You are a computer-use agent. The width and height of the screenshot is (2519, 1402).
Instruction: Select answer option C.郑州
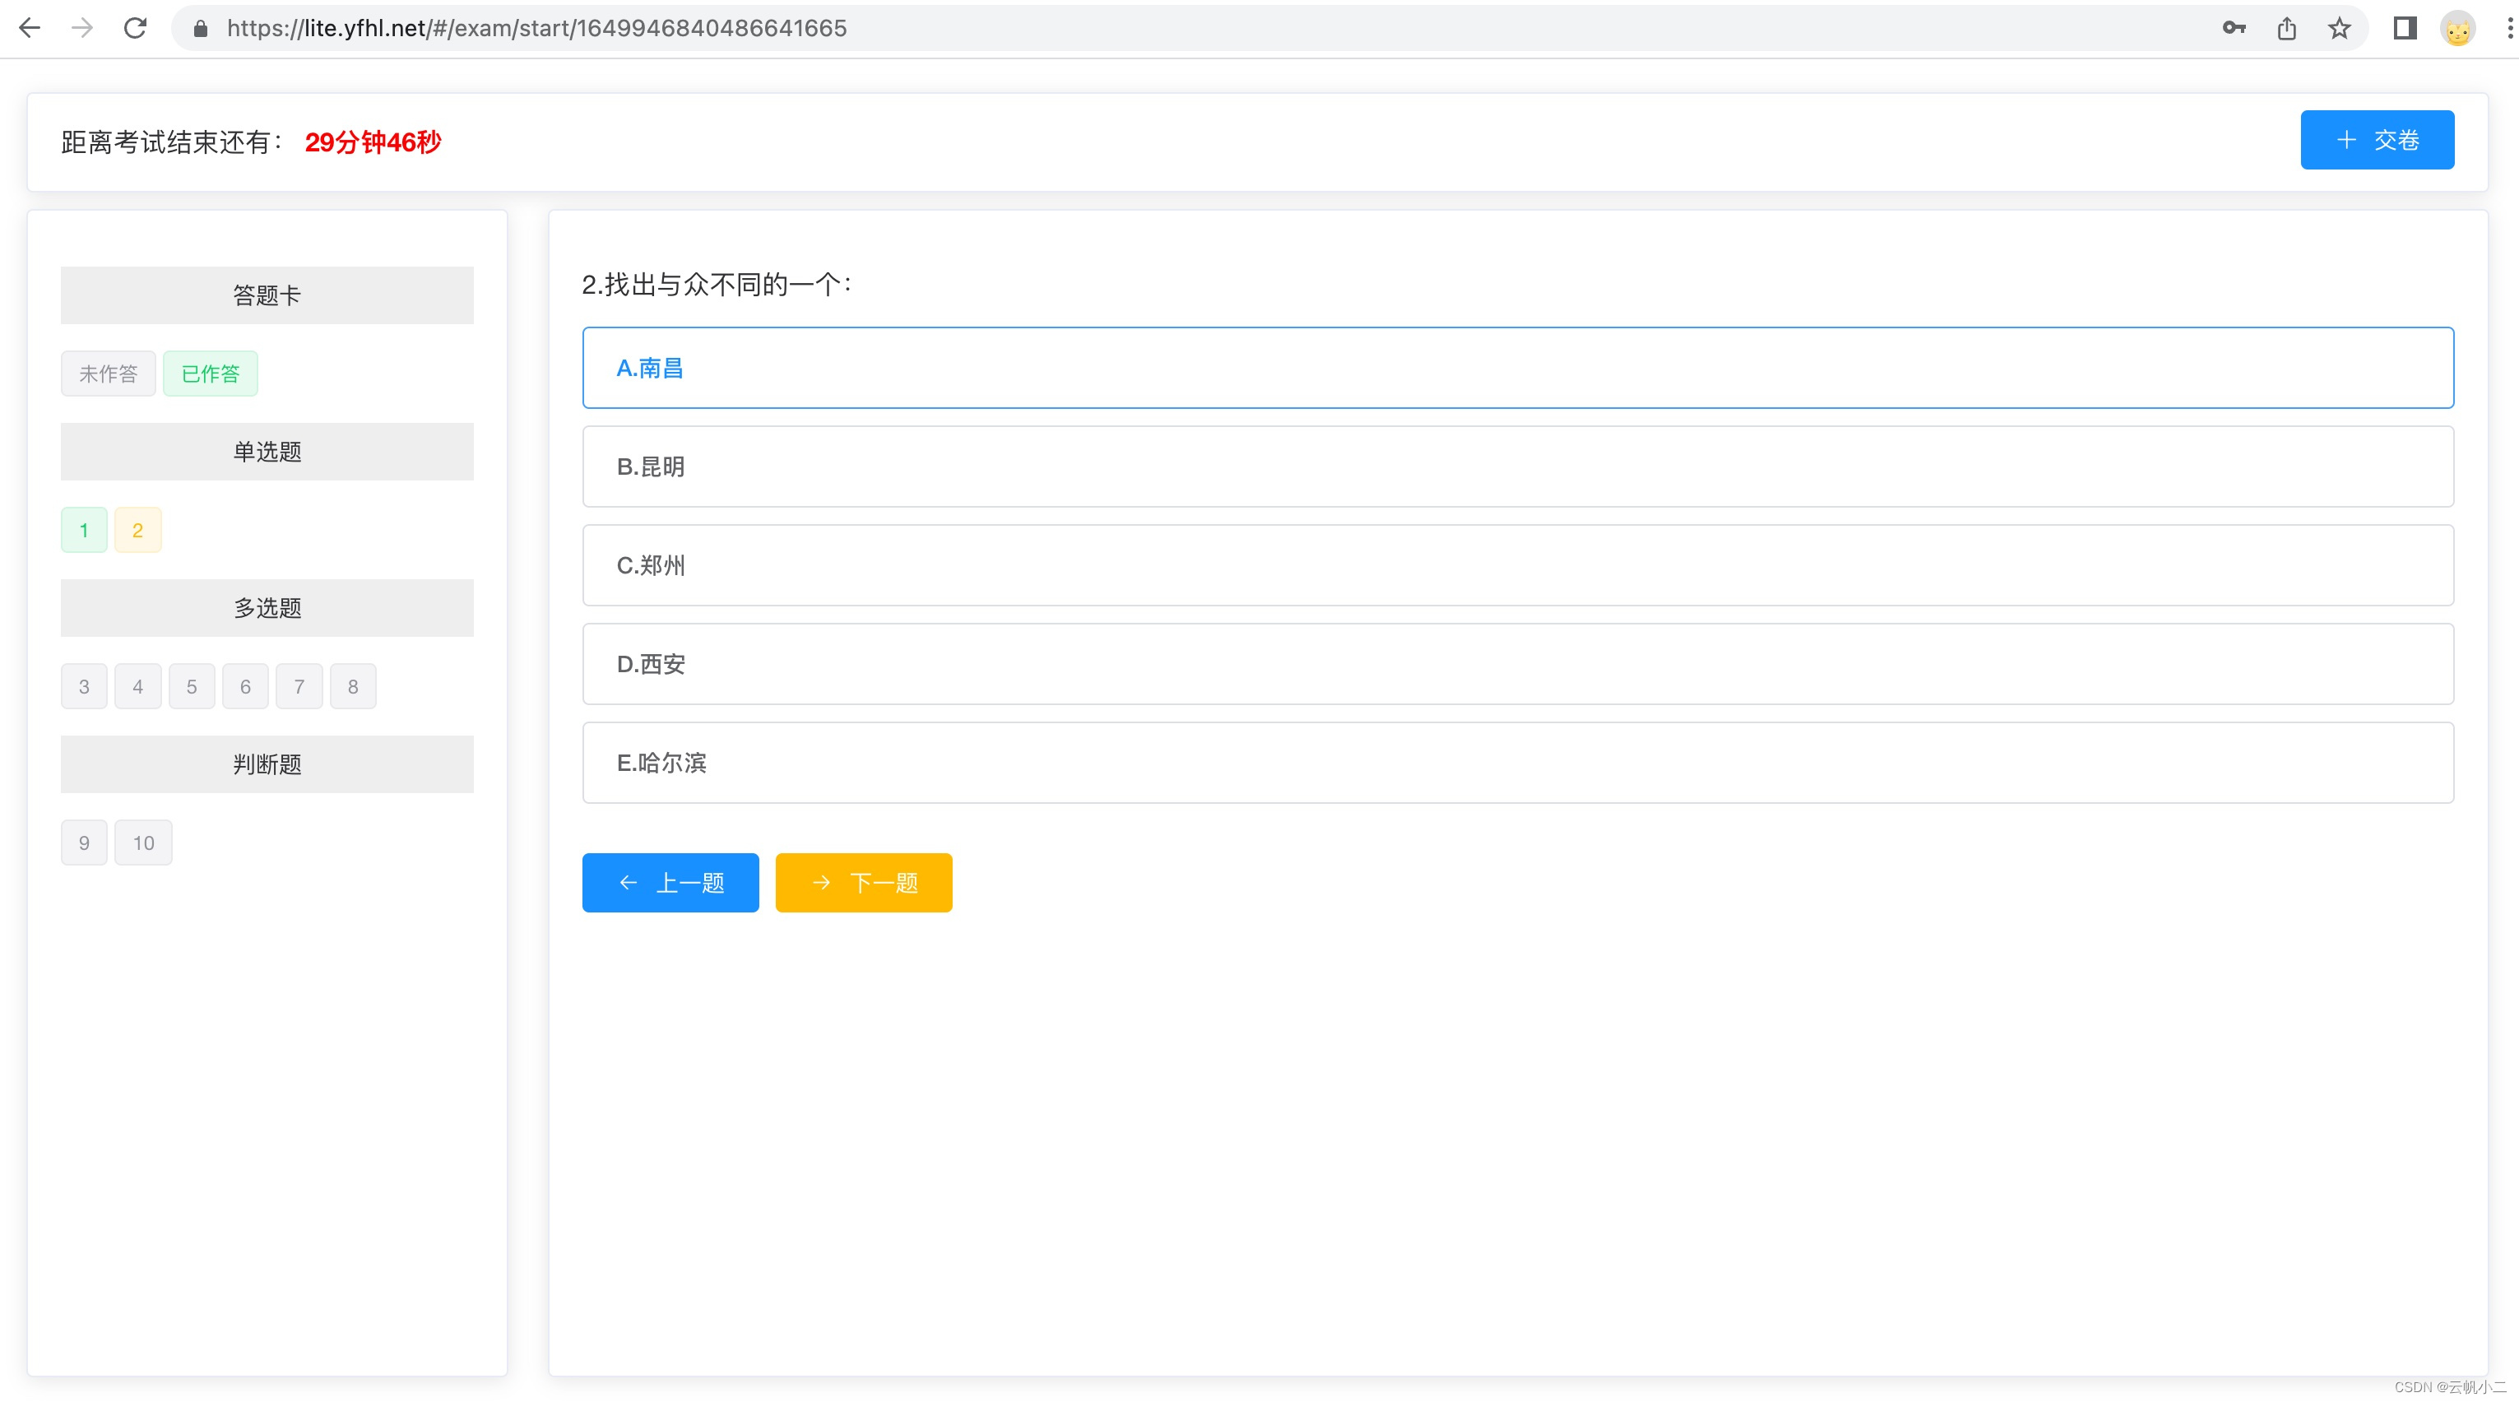[1518, 565]
